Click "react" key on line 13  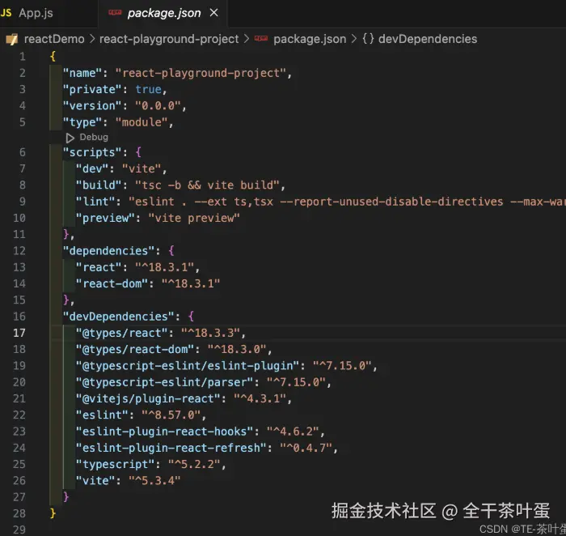pos(99,267)
